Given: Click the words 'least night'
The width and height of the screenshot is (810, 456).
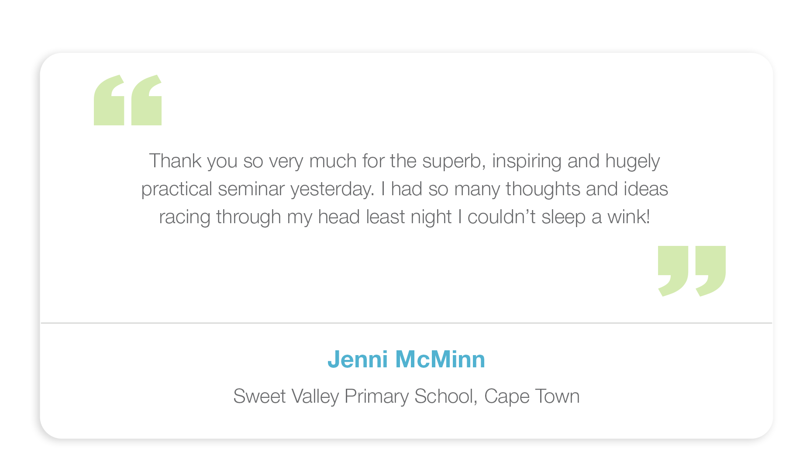Looking at the screenshot, I should pos(408,217).
